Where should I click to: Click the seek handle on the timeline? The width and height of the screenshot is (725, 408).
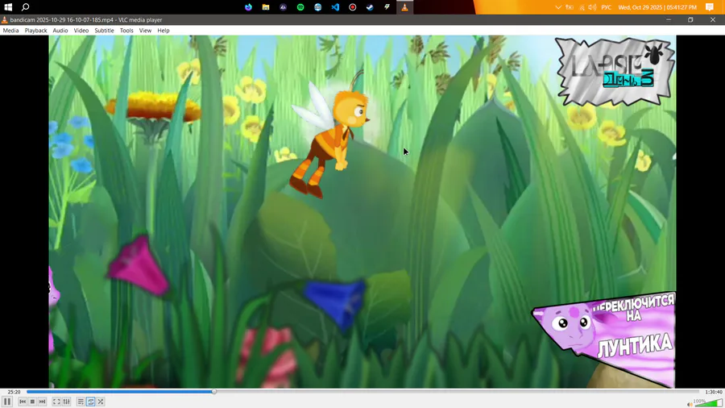(214, 391)
